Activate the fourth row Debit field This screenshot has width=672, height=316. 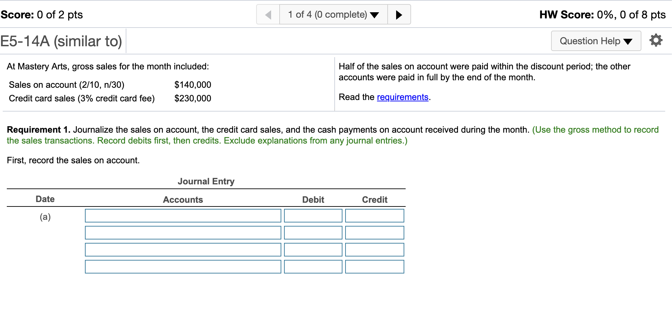coord(313,267)
